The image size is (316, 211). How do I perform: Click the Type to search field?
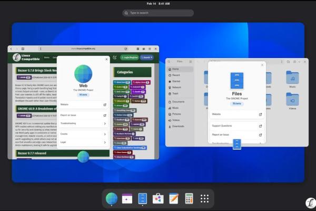[158, 13]
